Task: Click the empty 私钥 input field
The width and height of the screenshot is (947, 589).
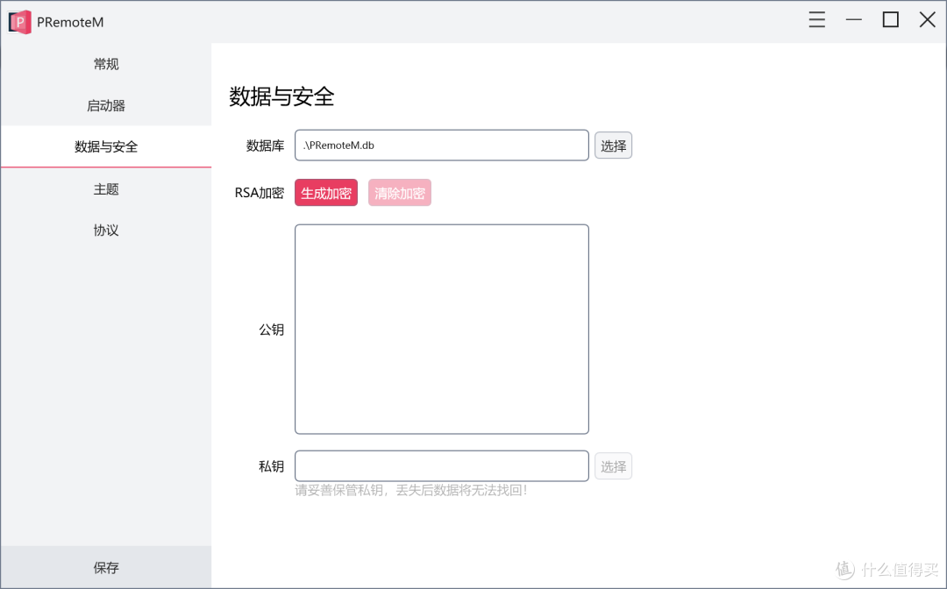Action: (441, 465)
